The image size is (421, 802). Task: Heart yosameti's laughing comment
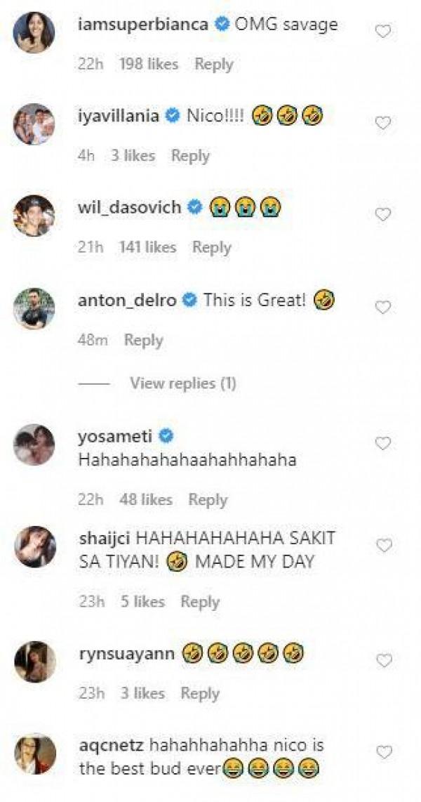(382, 442)
